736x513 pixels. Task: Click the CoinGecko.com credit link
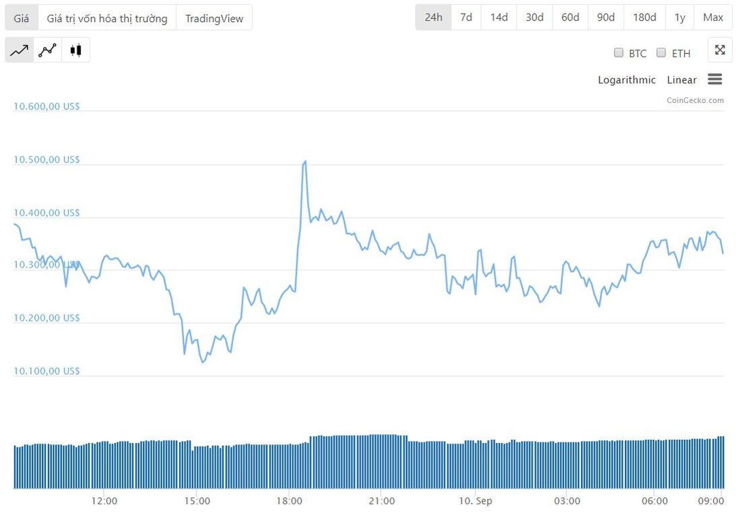coord(695,100)
